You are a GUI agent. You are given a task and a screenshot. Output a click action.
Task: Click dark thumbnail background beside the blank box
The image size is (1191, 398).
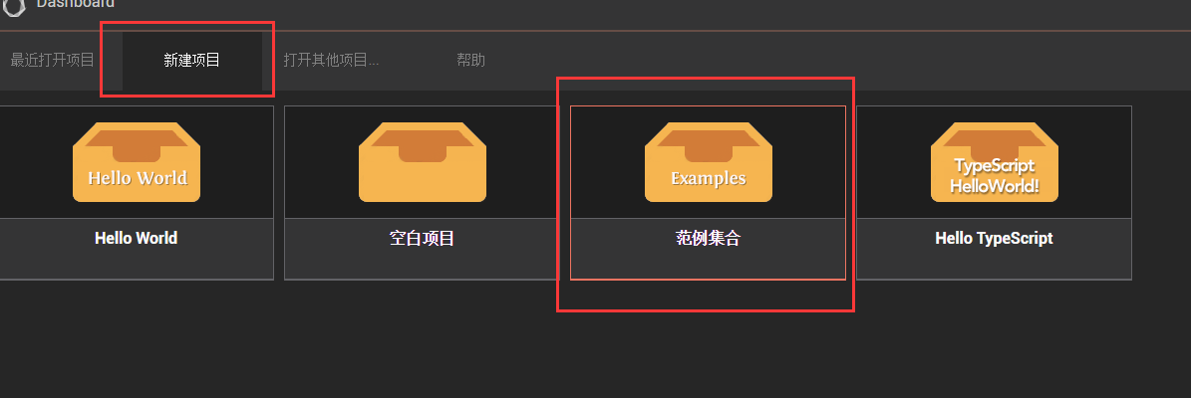click(321, 162)
